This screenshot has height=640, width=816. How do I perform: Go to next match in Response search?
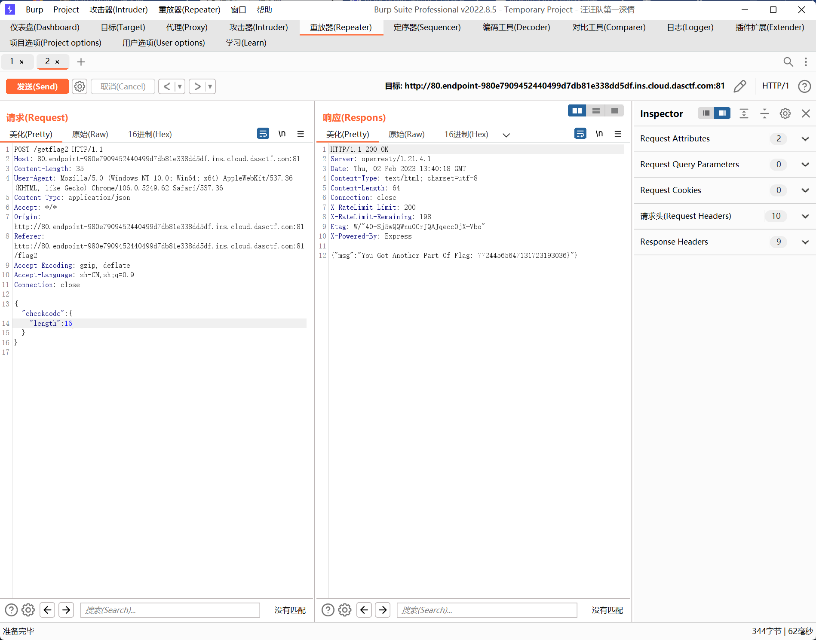(x=383, y=610)
